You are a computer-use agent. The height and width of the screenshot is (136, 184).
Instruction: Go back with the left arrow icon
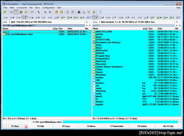coord(45,12)
